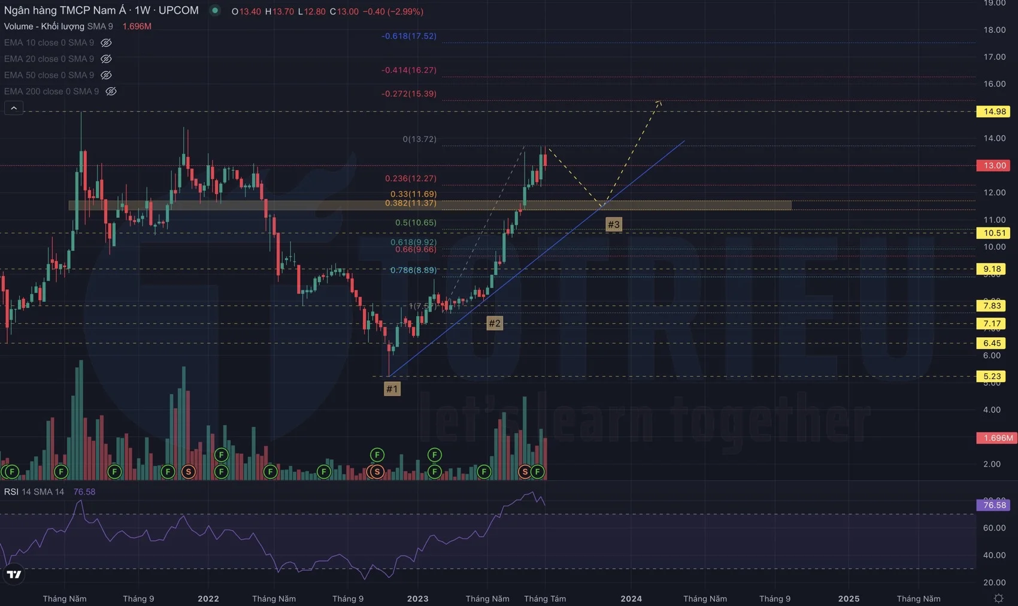Click the 7.83 yellow price label
This screenshot has width=1018, height=606.
pos(992,305)
